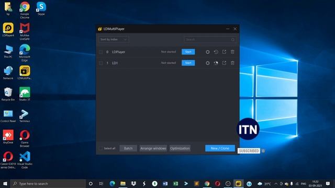Click the Batch button
This screenshot has width=335, height=188.
pyautogui.click(x=128, y=148)
